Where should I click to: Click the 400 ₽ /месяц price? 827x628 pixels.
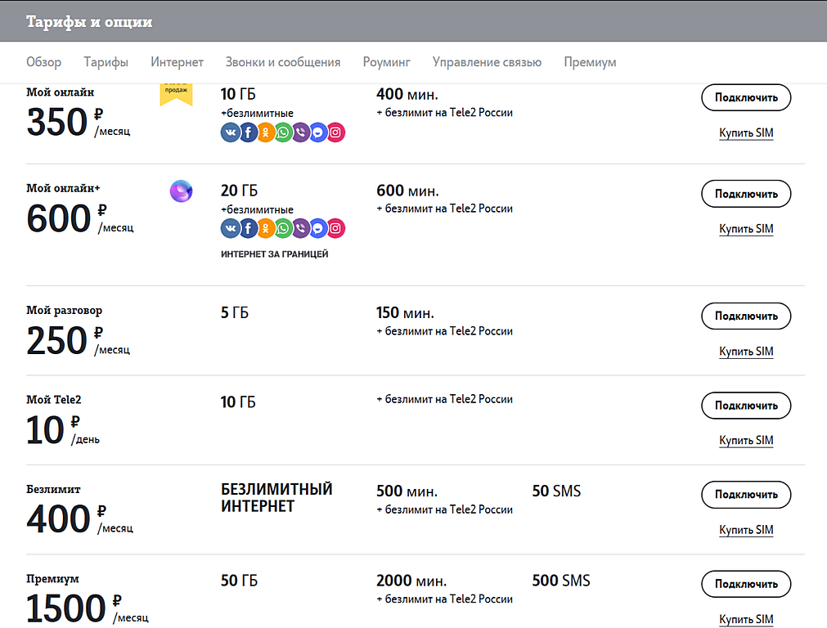tap(79, 519)
